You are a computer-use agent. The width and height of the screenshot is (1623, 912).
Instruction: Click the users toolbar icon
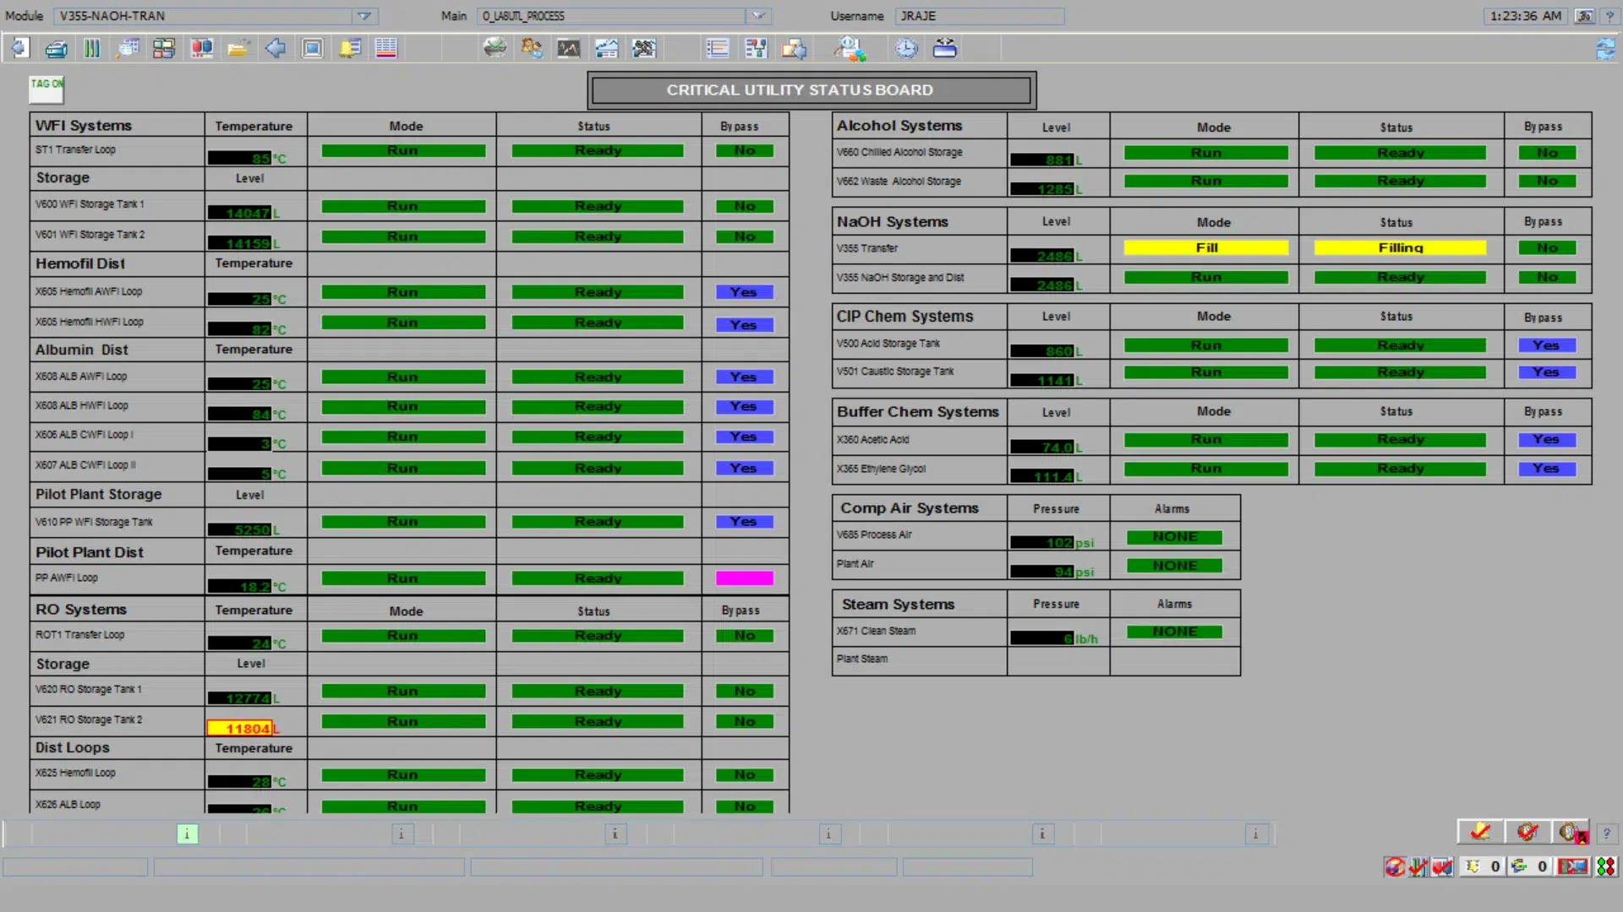532,48
